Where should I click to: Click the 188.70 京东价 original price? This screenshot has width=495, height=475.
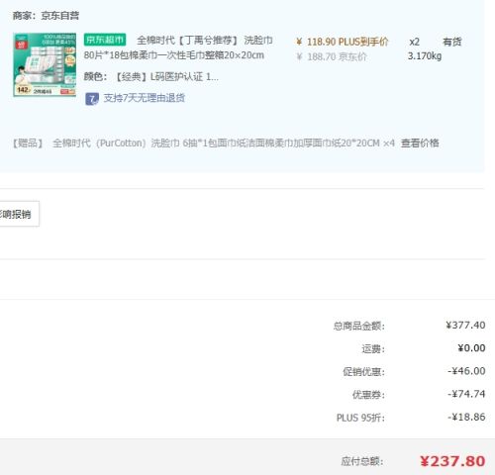click(332, 56)
